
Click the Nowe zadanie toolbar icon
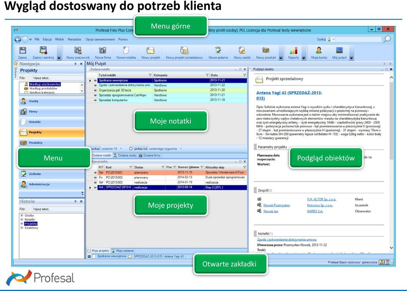(x=218, y=50)
